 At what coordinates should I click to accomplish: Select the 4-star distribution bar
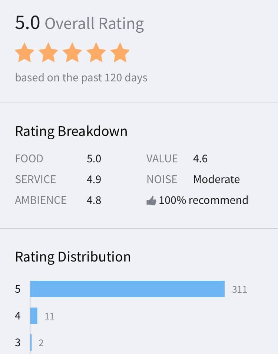coord(34,316)
